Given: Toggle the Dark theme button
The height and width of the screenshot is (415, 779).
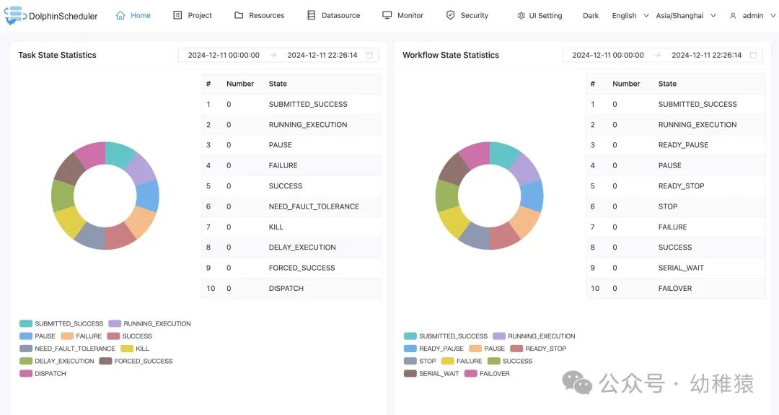Looking at the screenshot, I should point(591,16).
